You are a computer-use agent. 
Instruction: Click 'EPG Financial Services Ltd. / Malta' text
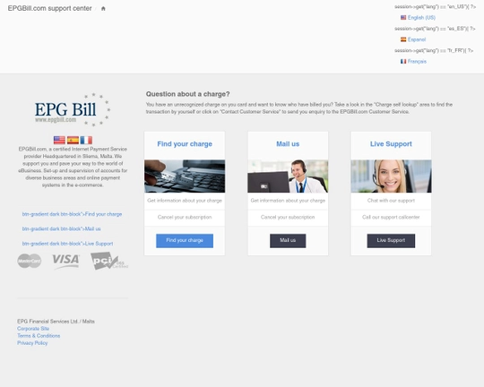tap(56, 322)
